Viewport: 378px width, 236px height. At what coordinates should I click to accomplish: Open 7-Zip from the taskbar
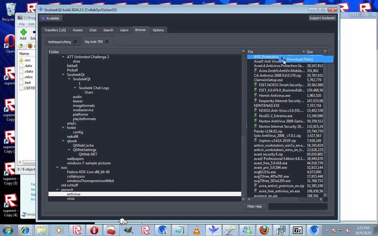click(x=297, y=230)
